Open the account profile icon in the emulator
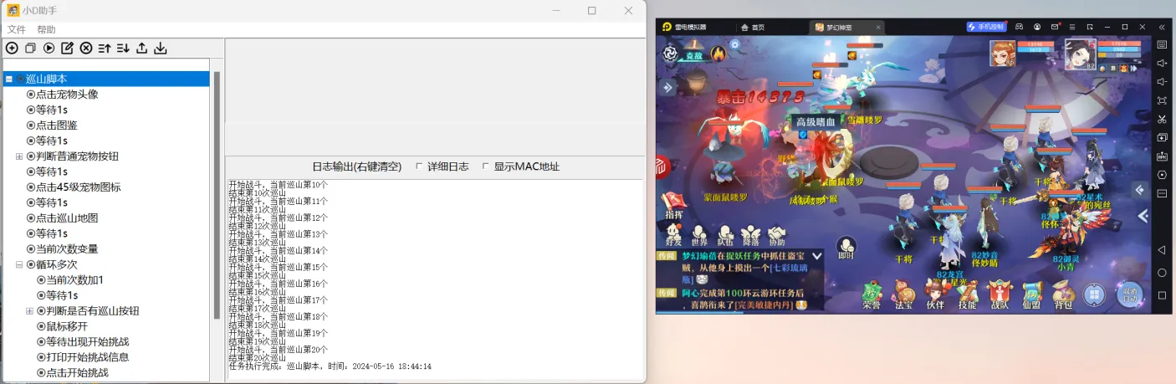This screenshot has height=384, width=1176. [x=1037, y=27]
